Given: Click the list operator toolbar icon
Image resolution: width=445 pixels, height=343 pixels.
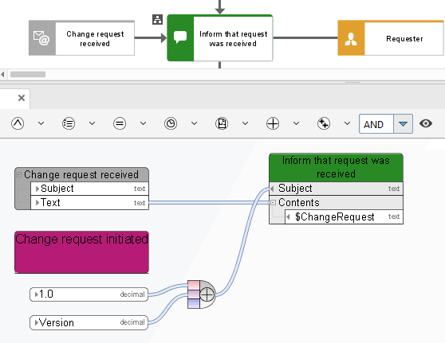Looking at the screenshot, I should click(69, 124).
